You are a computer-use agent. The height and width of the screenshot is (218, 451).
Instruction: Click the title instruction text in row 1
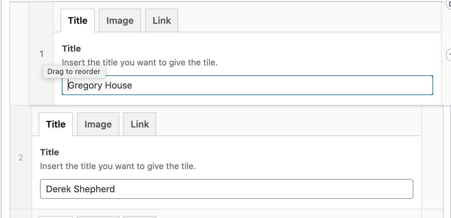point(140,62)
